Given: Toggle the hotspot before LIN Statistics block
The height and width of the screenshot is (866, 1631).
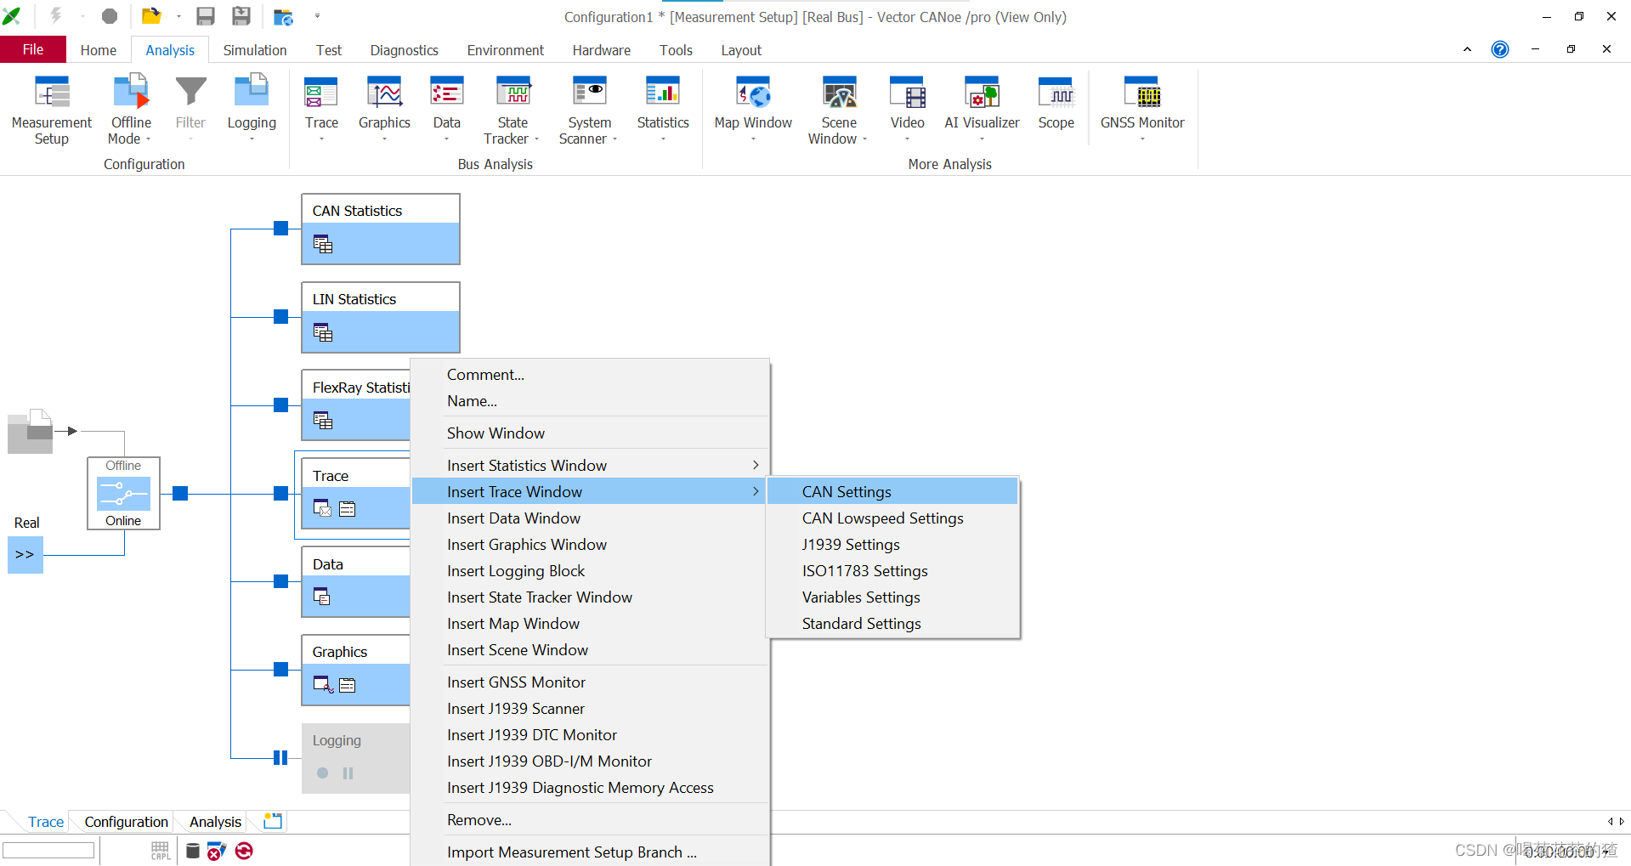Looking at the screenshot, I should pyautogui.click(x=281, y=316).
